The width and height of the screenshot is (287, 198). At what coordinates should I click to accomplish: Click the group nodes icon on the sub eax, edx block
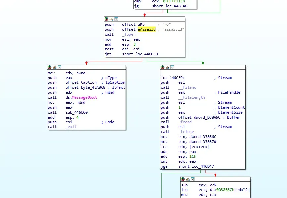pyautogui.click(x=193, y=179)
